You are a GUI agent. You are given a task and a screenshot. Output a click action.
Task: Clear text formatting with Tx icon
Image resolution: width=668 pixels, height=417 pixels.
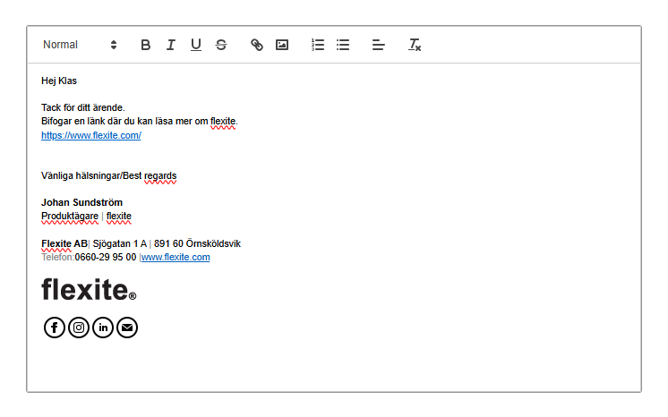415,45
